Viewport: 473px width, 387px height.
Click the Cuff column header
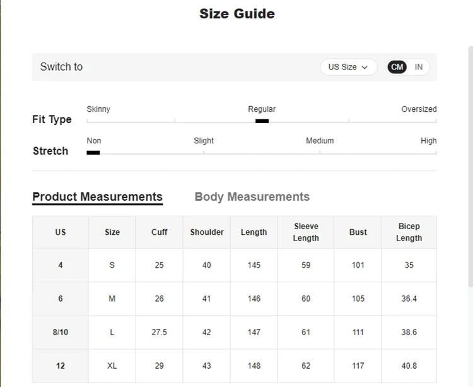click(x=159, y=232)
